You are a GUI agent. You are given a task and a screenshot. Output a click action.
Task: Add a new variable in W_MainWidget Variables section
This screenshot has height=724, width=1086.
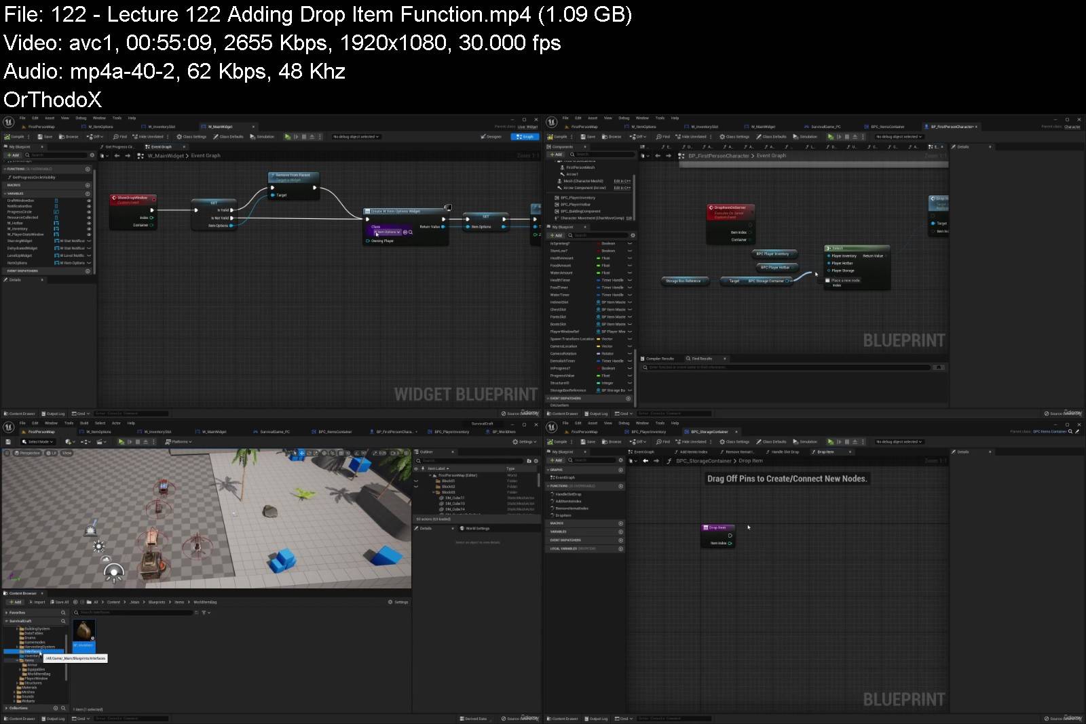88,194
